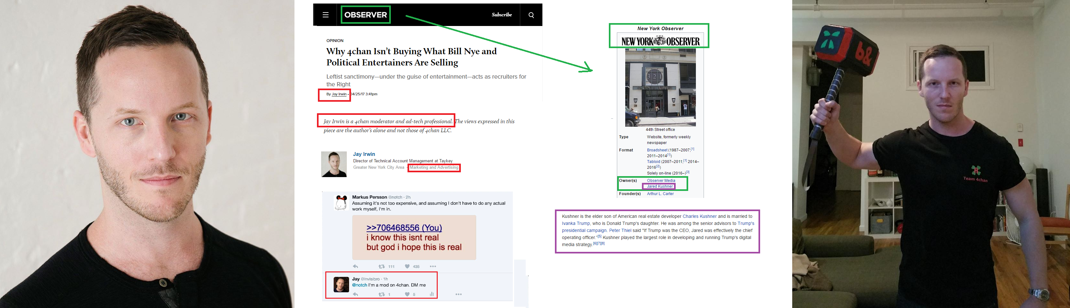Follow the Ivanka Trump link
Image resolution: width=1070 pixels, height=308 pixels.
click(x=576, y=223)
